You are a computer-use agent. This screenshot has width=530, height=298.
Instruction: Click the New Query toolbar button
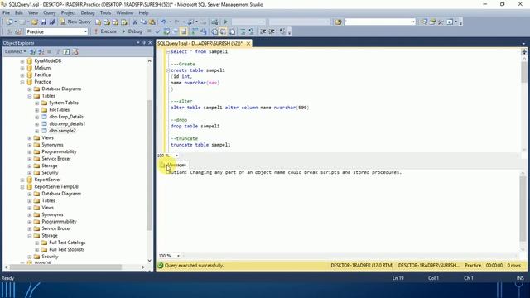pos(75,22)
